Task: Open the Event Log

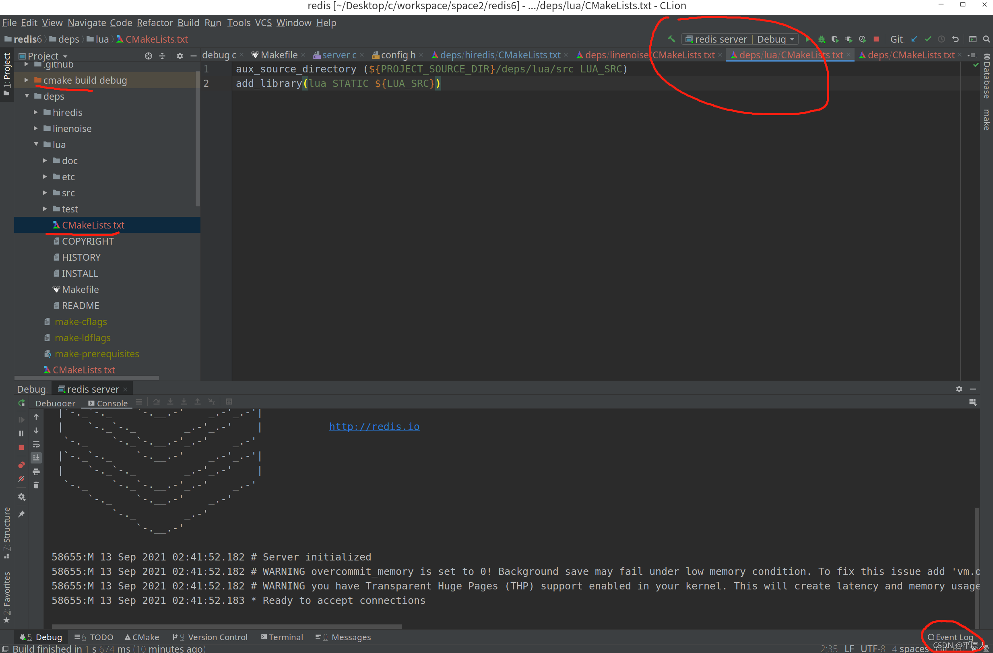Action: tap(950, 637)
